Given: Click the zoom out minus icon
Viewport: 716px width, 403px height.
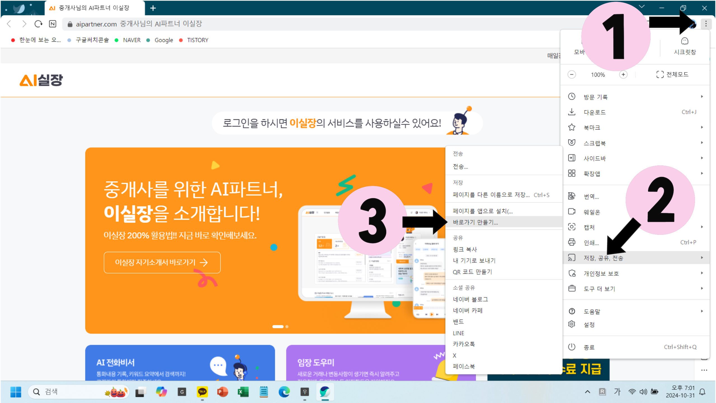Looking at the screenshot, I should pyautogui.click(x=572, y=75).
